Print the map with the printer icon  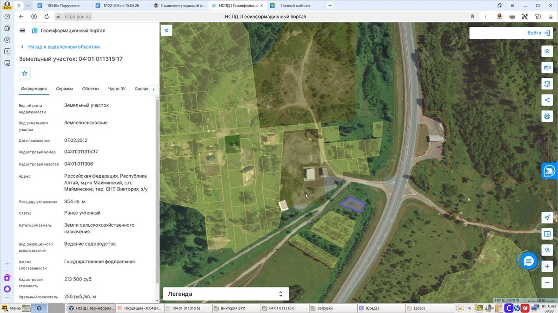[547, 116]
